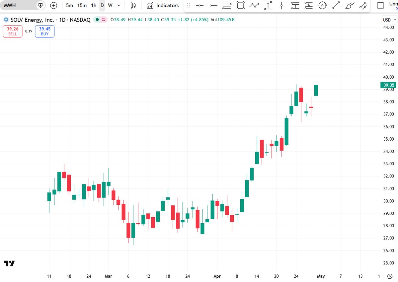
Task: Select the long position tool
Action: pos(309,5)
